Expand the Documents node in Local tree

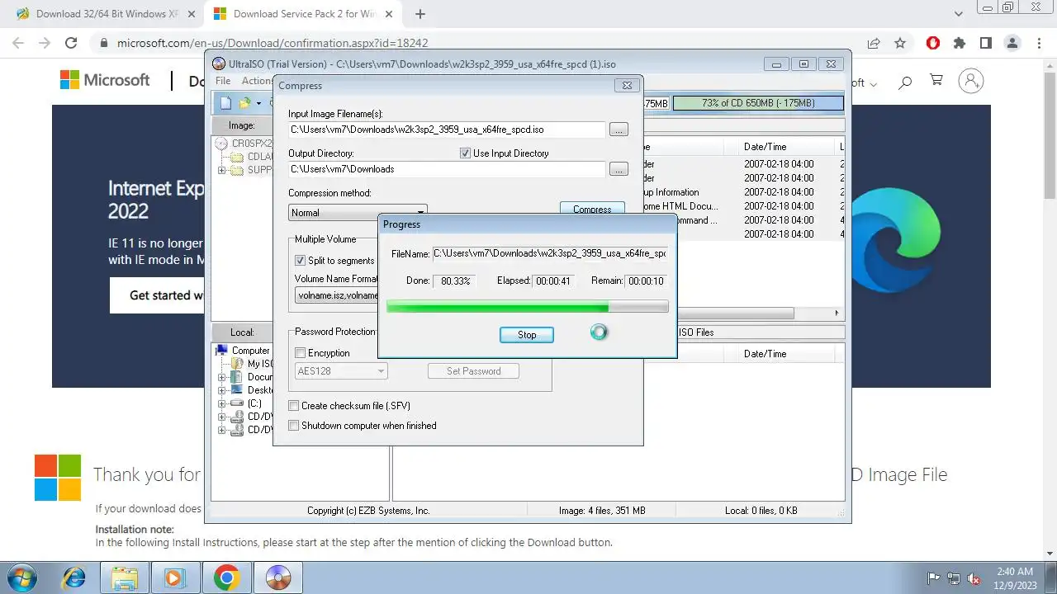click(x=221, y=377)
